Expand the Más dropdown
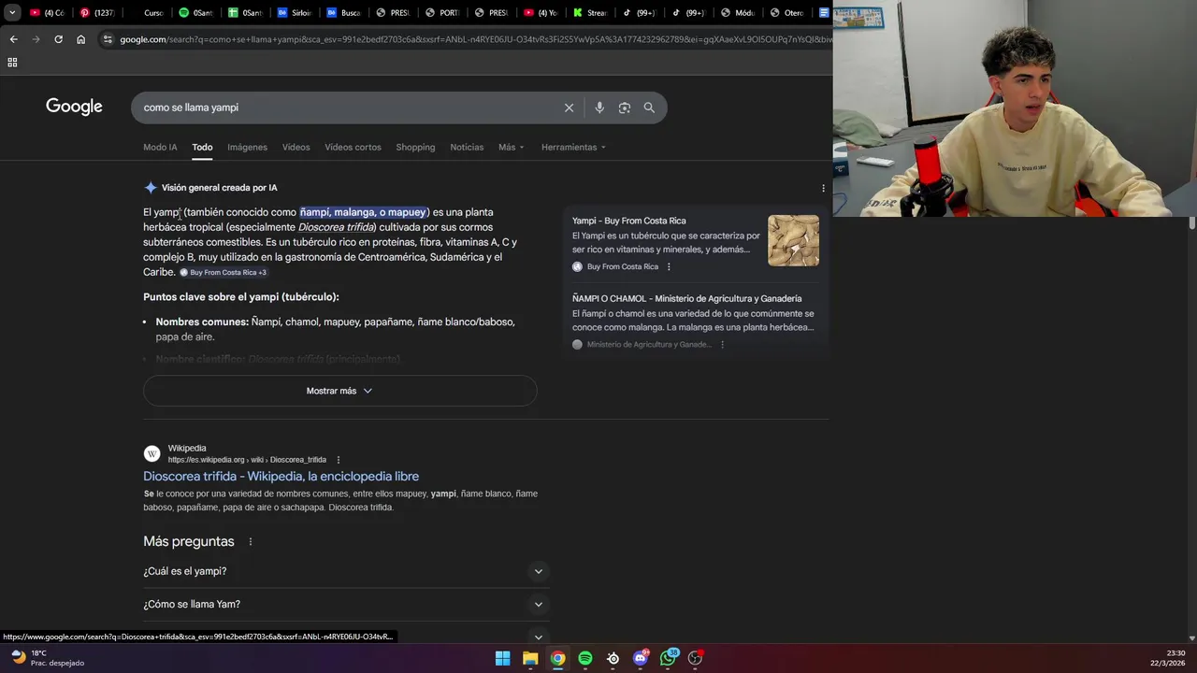1197x673 pixels. (x=511, y=147)
